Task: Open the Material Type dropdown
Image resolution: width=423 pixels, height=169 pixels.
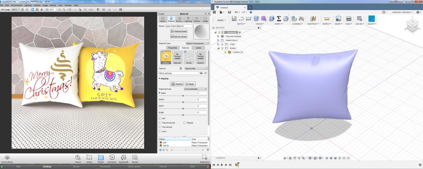Action: pos(197,43)
